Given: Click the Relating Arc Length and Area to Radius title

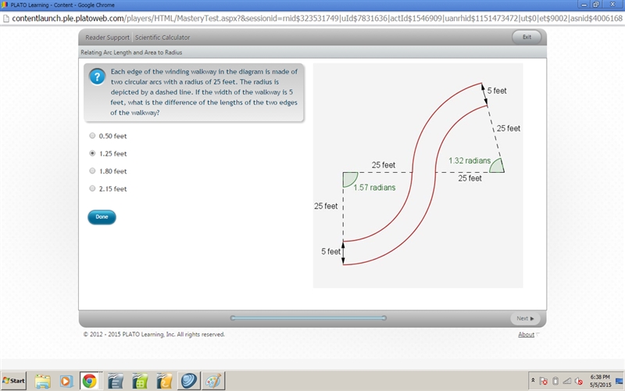Looking at the screenshot, I should click(131, 52).
